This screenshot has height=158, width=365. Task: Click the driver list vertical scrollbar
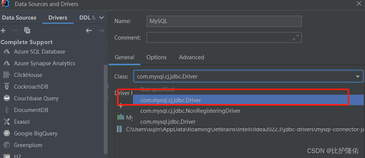click(106, 109)
